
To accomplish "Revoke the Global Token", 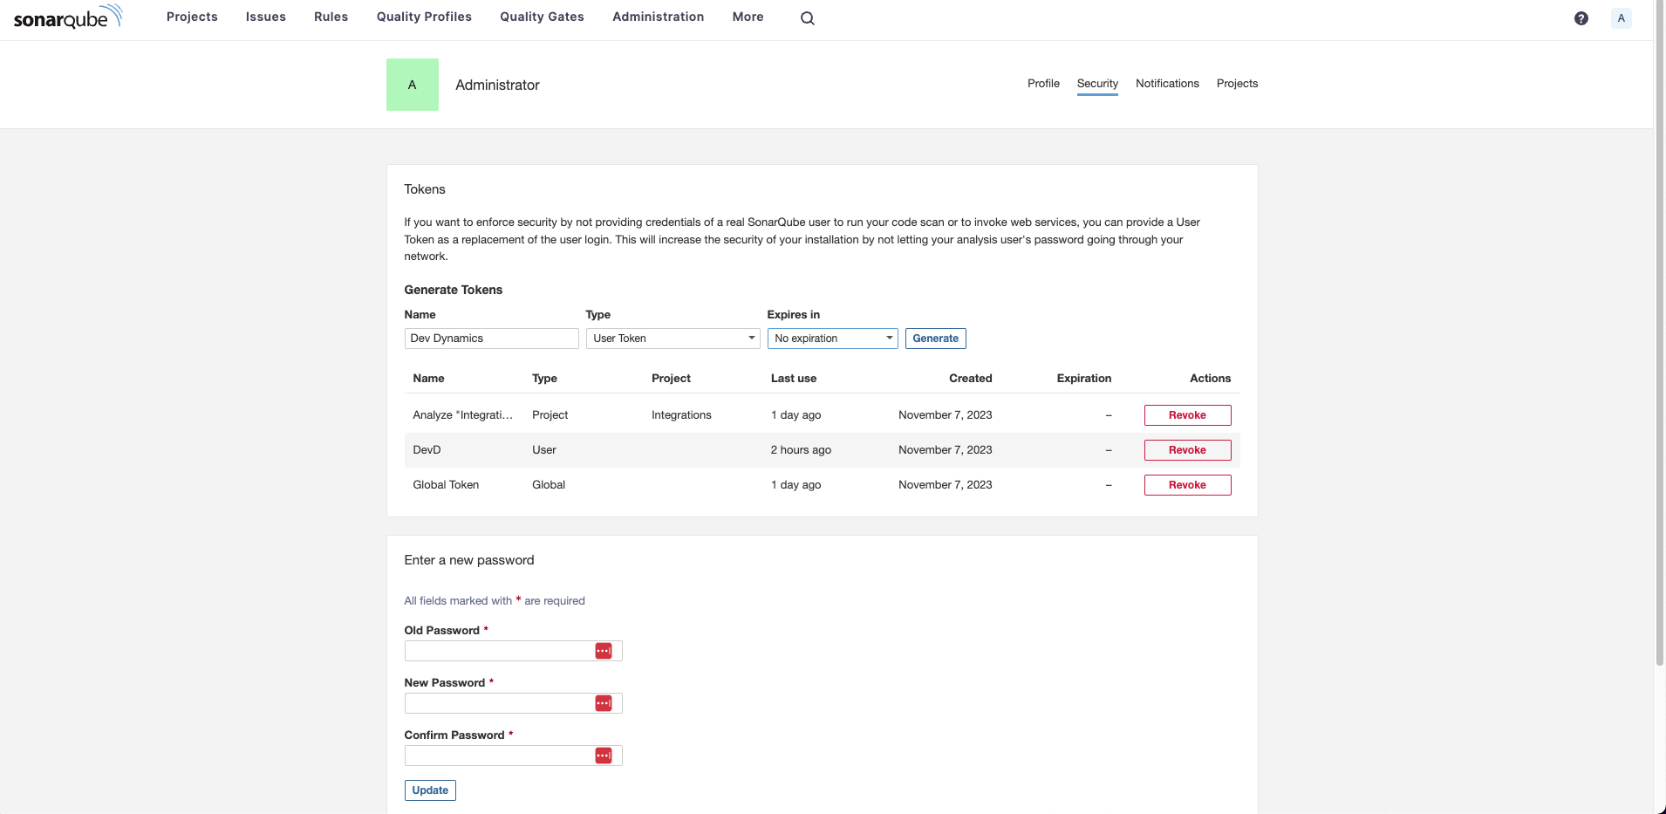I will (1186, 485).
